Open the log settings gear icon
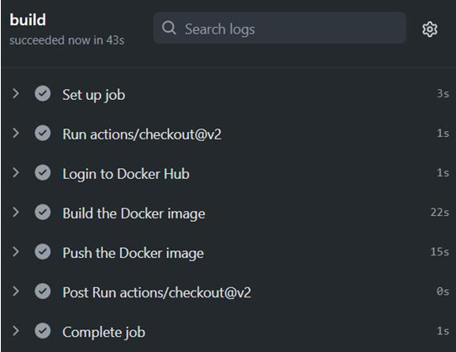The image size is (456, 352). pos(429,29)
